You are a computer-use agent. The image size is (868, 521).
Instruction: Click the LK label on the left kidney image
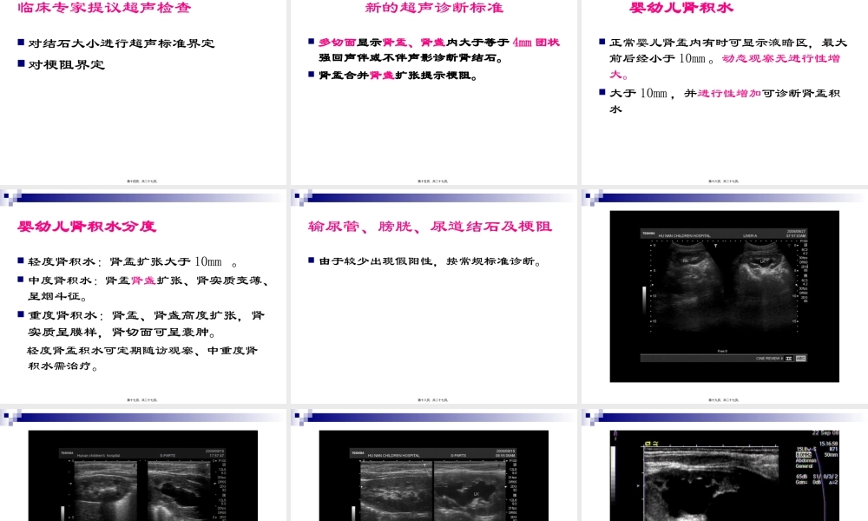tap(763, 260)
